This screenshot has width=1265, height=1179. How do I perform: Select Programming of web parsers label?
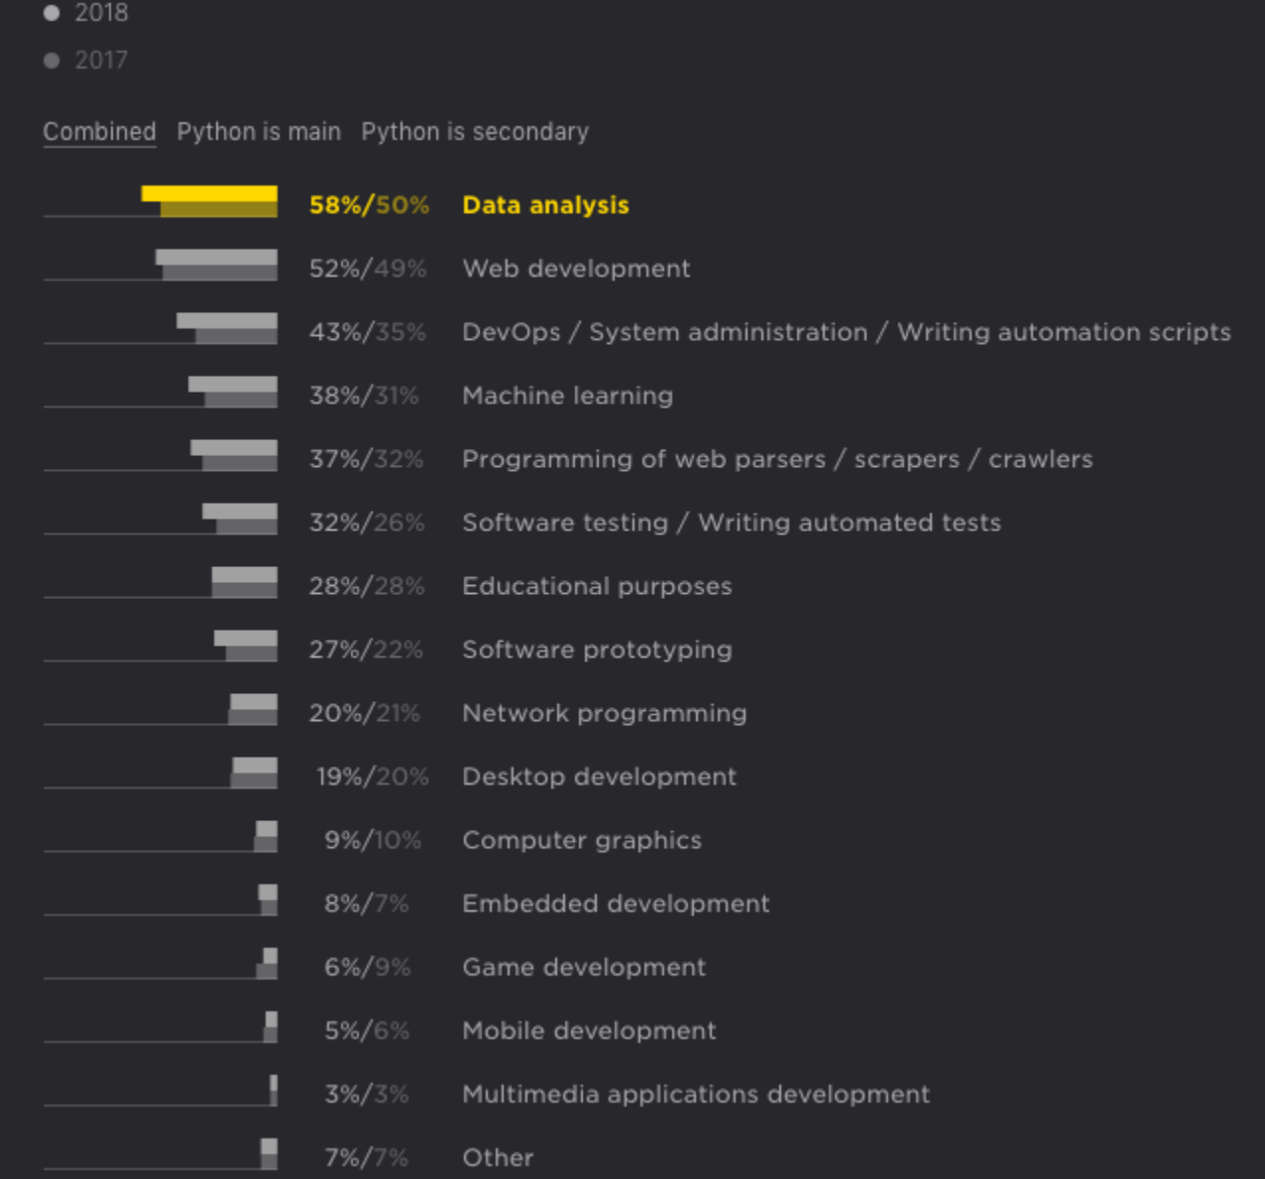[x=777, y=459]
